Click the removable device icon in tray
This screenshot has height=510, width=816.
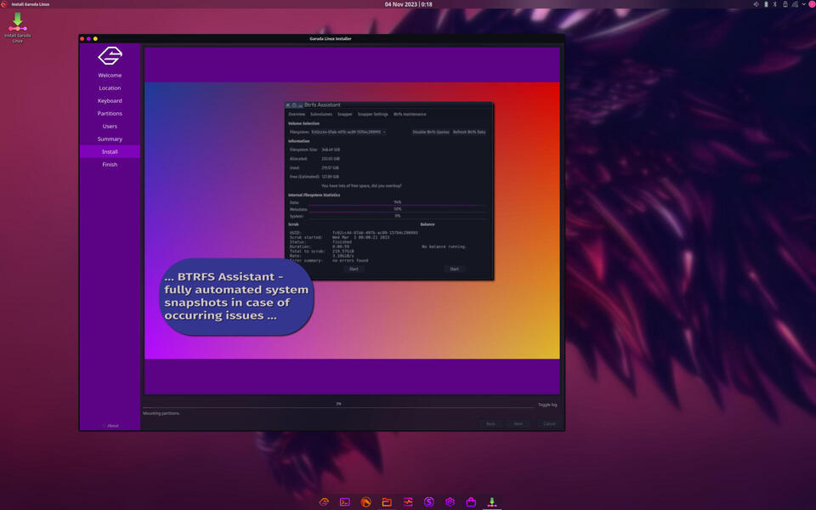(x=785, y=4)
